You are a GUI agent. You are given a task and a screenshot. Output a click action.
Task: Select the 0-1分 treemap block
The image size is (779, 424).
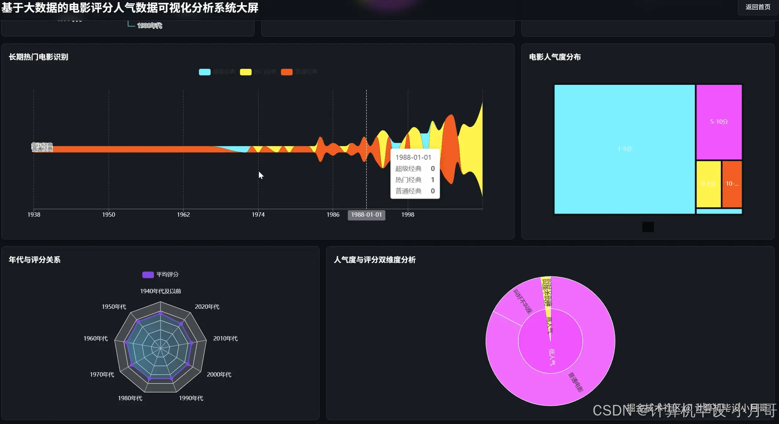708,184
